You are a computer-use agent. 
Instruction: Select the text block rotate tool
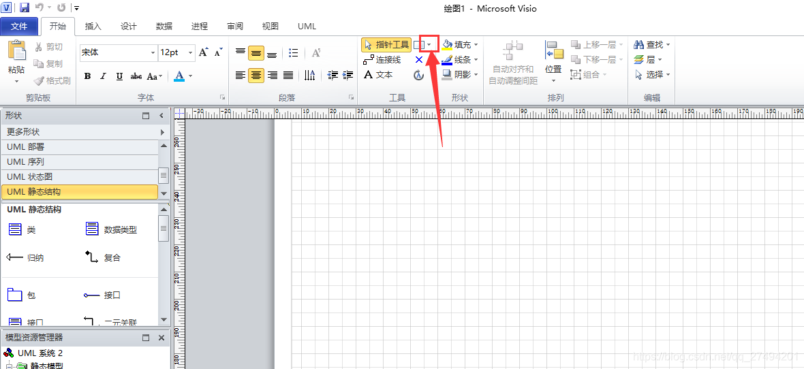pyautogui.click(x=419, y=76)
